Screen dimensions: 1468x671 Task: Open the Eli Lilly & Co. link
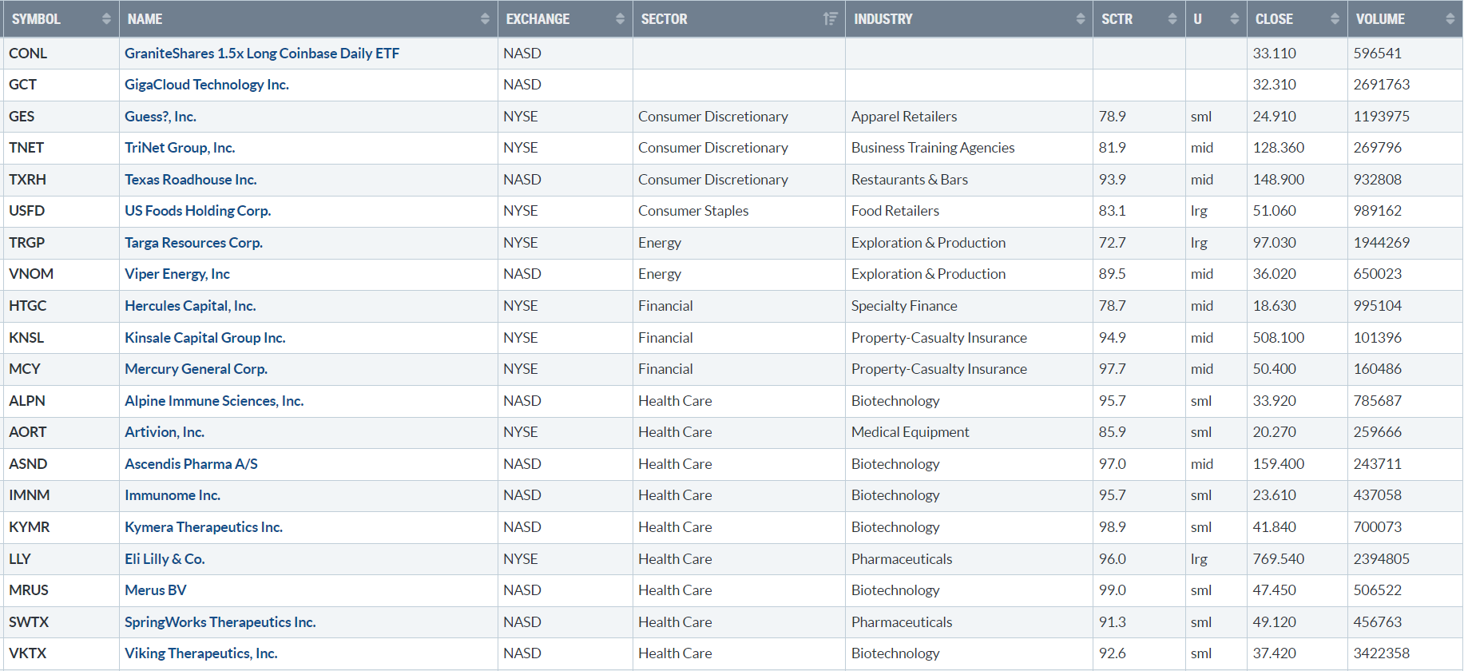(x=165, y=559)
